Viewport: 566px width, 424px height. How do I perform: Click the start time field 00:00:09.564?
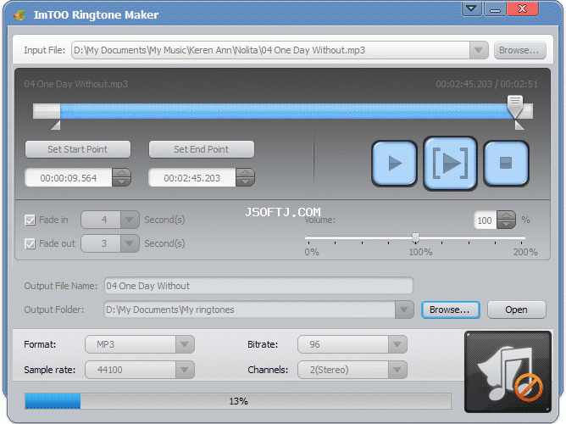click(x=69, y=178)
